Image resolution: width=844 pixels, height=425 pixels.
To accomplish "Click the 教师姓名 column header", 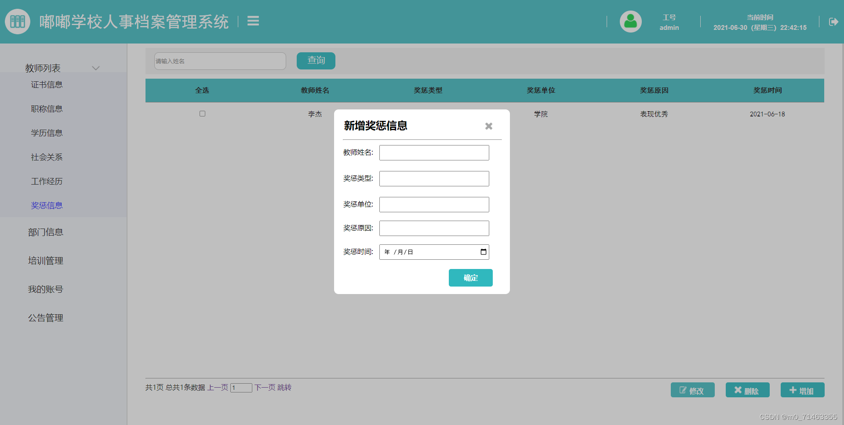I will click(315, 91).
